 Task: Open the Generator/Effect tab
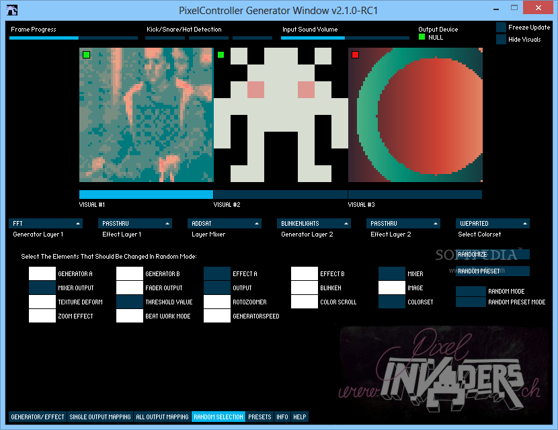tap(38, 417)
